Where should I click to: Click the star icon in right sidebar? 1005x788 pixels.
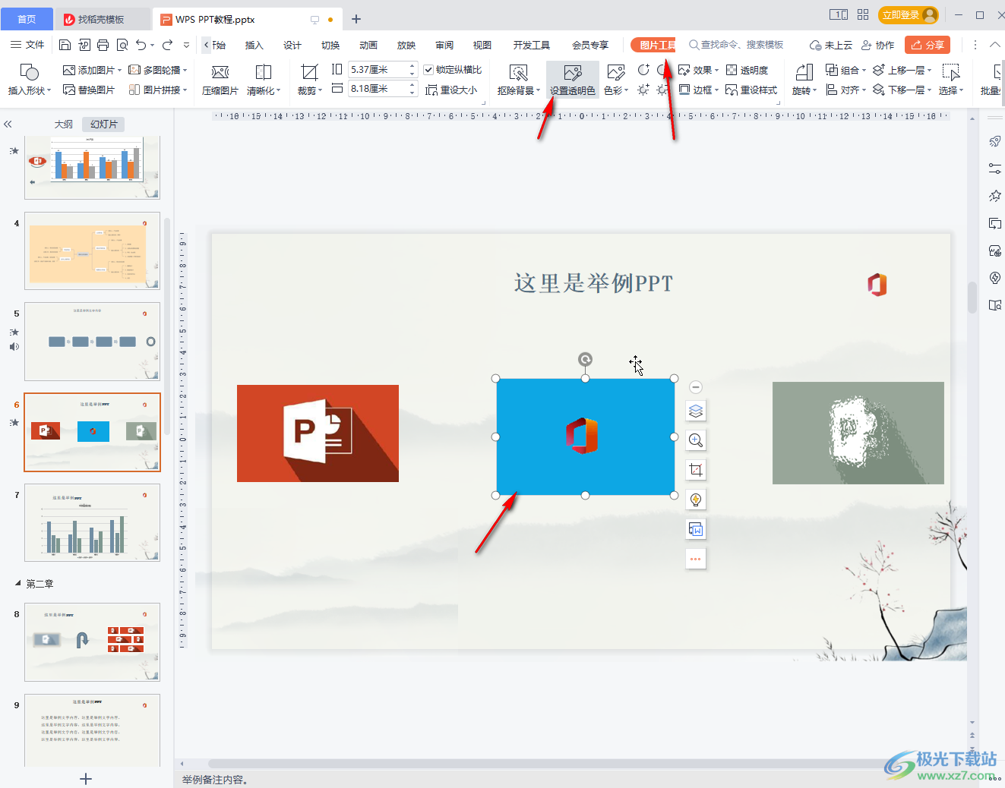point(995,196)
